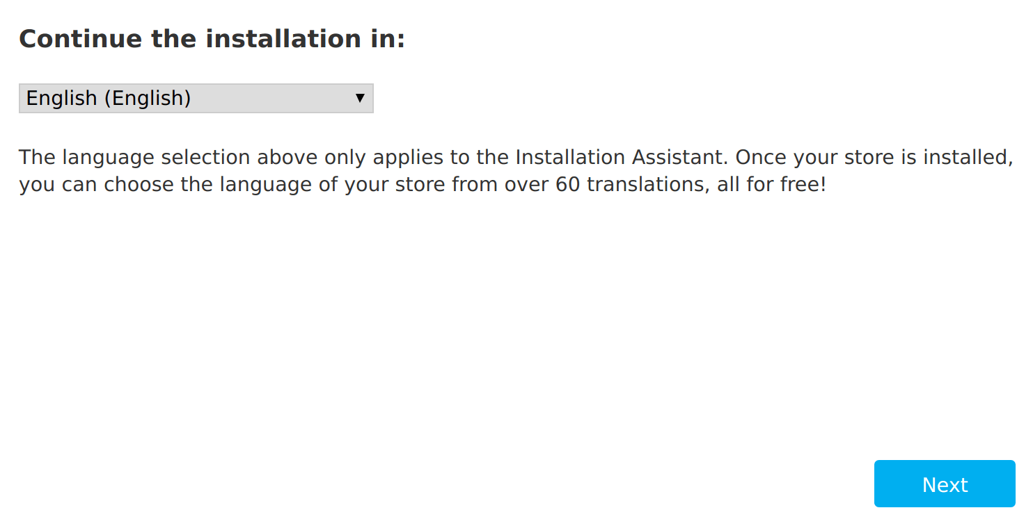Click the blue Next button

[x=945, y=484]
